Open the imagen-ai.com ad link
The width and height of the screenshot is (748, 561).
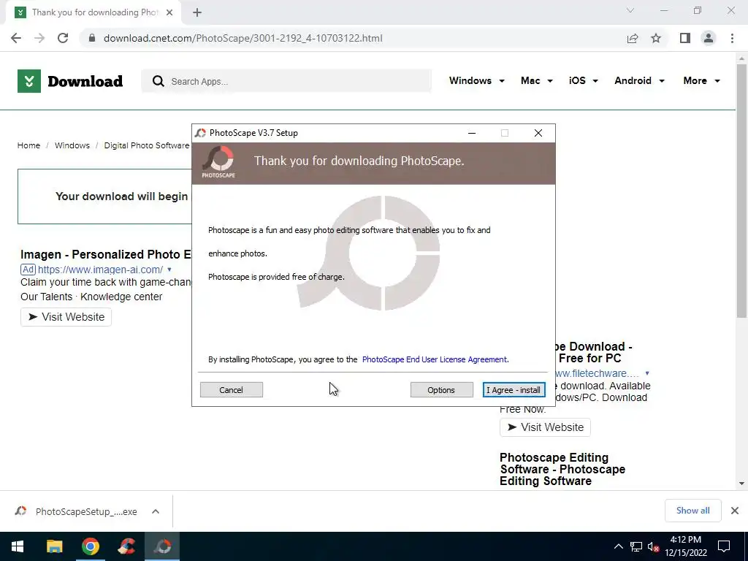[100, 270]
